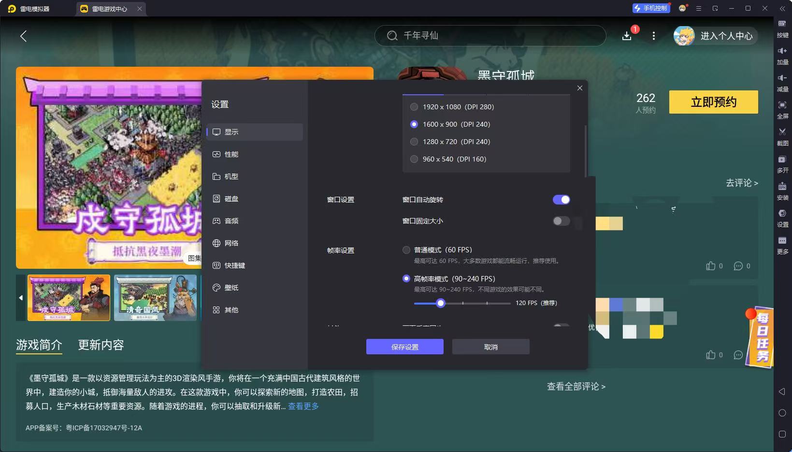The image size is (792, 452).
Task: Click 查看更多 in game description
Action: point(303,406)
